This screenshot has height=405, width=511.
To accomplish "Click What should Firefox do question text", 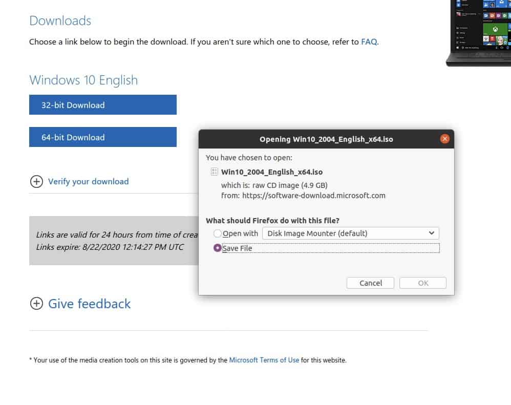I will (272, 221).
